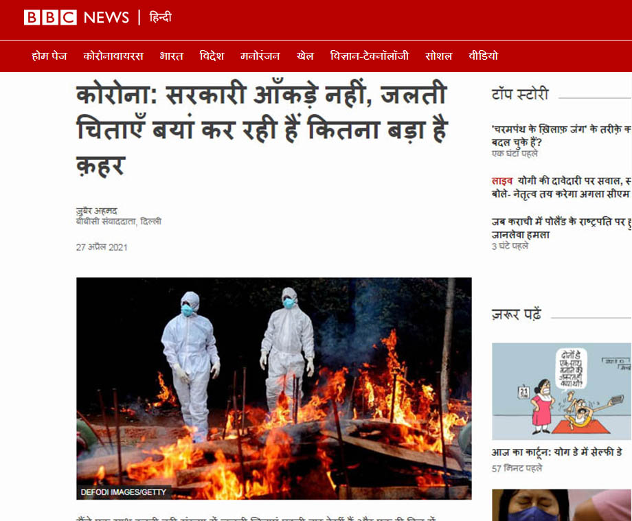
Task: Click author name ज़ुबैर अहमद
Action: (x=97, y=211)
